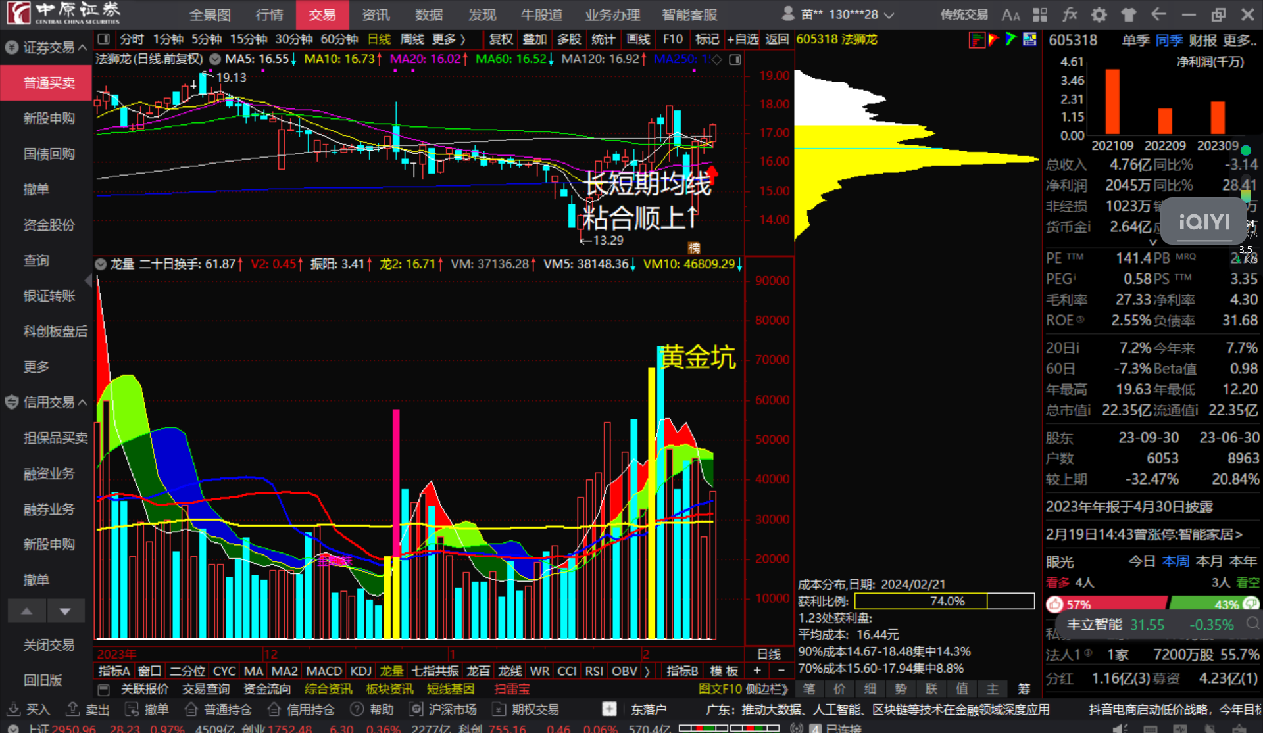Image resolution: width=1263 pixels, height=733 pixels.
Task: Toggle 叠加 overlay mode in the chart toolbar
Action: (535, 39)
